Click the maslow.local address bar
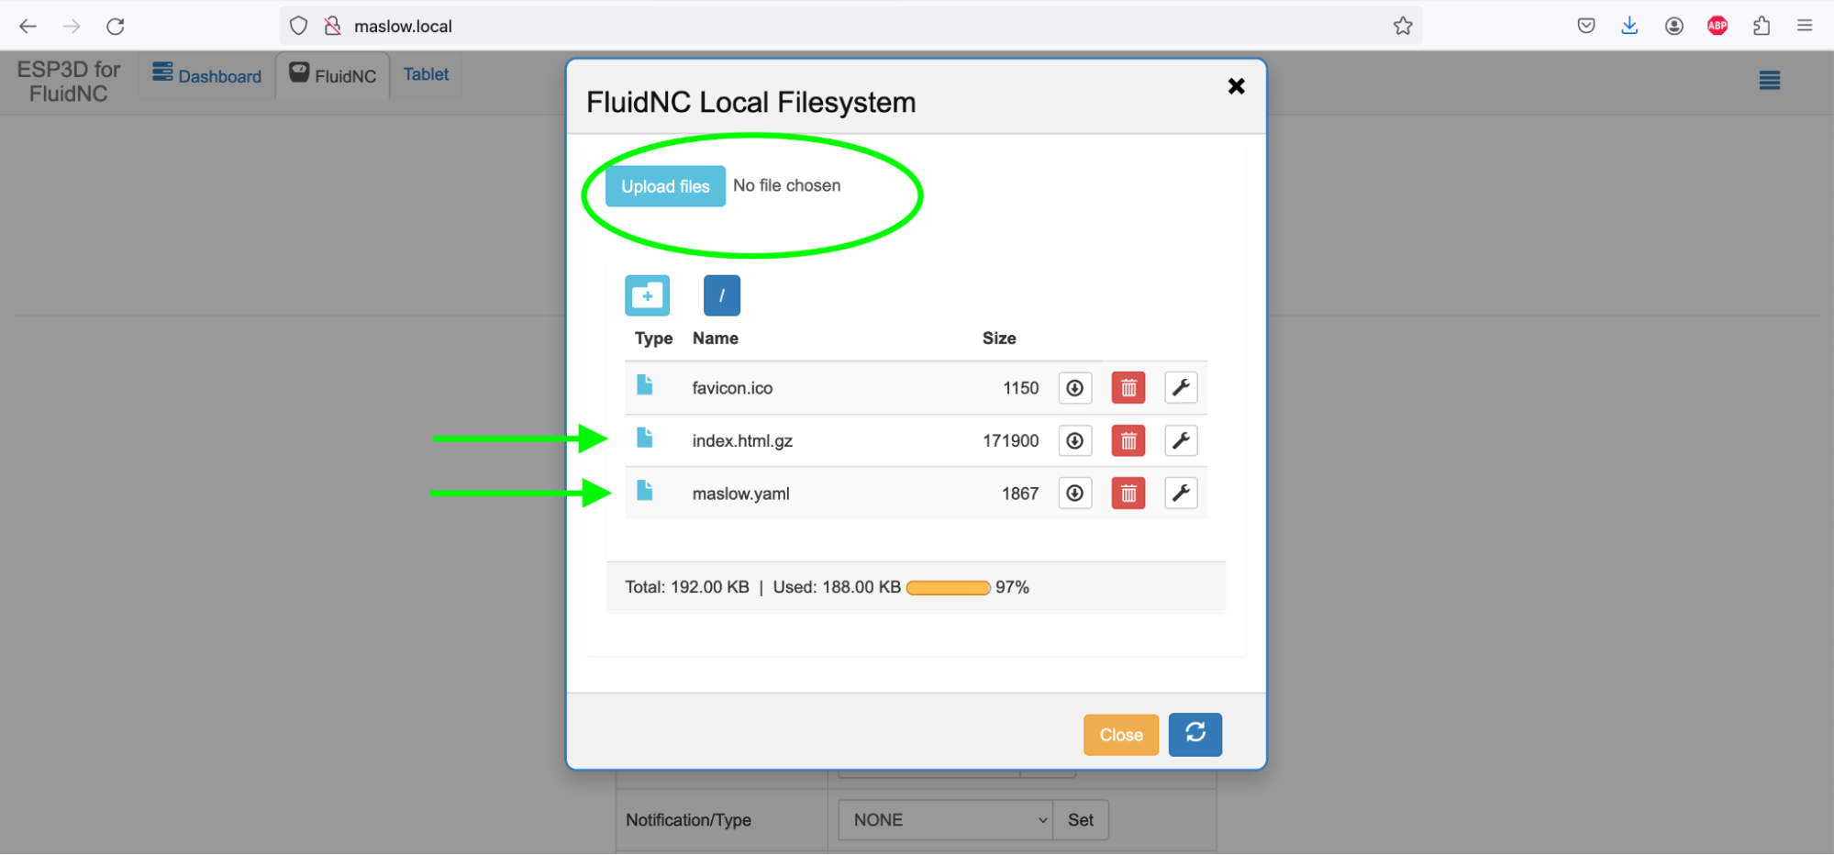1834x855 pixels. (826, 27)
